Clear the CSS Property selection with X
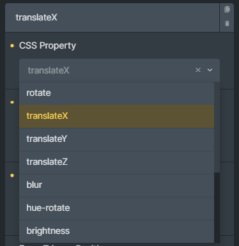Screen dimensions: 239x246 (198, 70)
